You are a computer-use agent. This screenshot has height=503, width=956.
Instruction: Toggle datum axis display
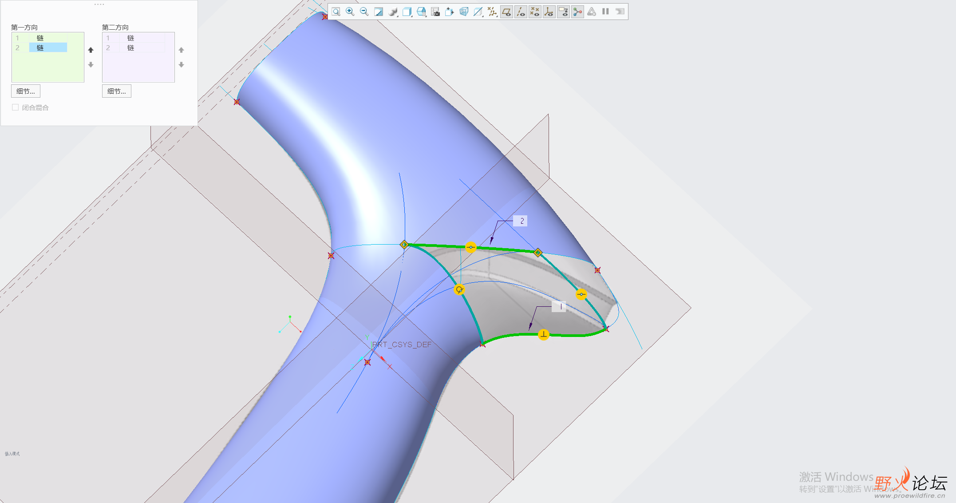[x=521, y=12]
